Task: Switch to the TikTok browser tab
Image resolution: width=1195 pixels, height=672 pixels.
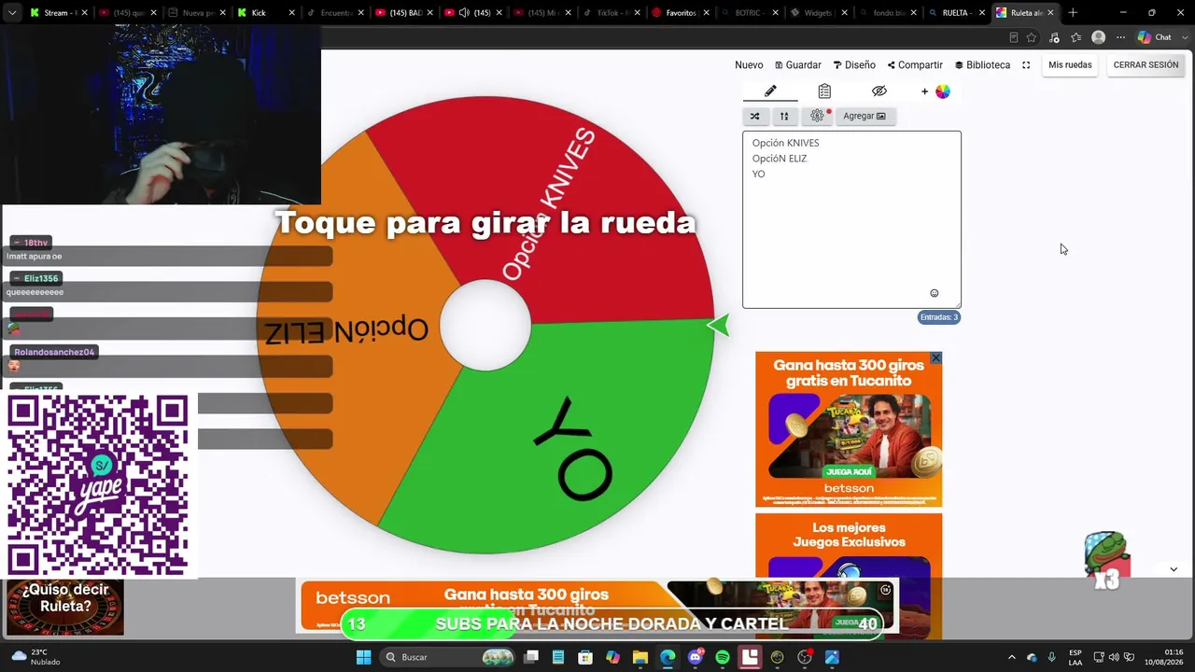Action: click(611, 13)
